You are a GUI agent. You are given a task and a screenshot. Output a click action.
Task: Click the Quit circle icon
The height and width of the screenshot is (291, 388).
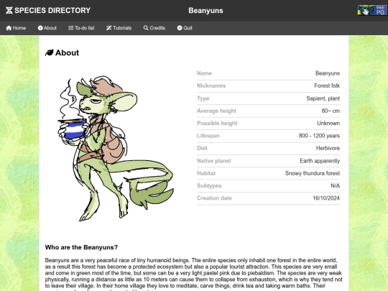[180, 28]
